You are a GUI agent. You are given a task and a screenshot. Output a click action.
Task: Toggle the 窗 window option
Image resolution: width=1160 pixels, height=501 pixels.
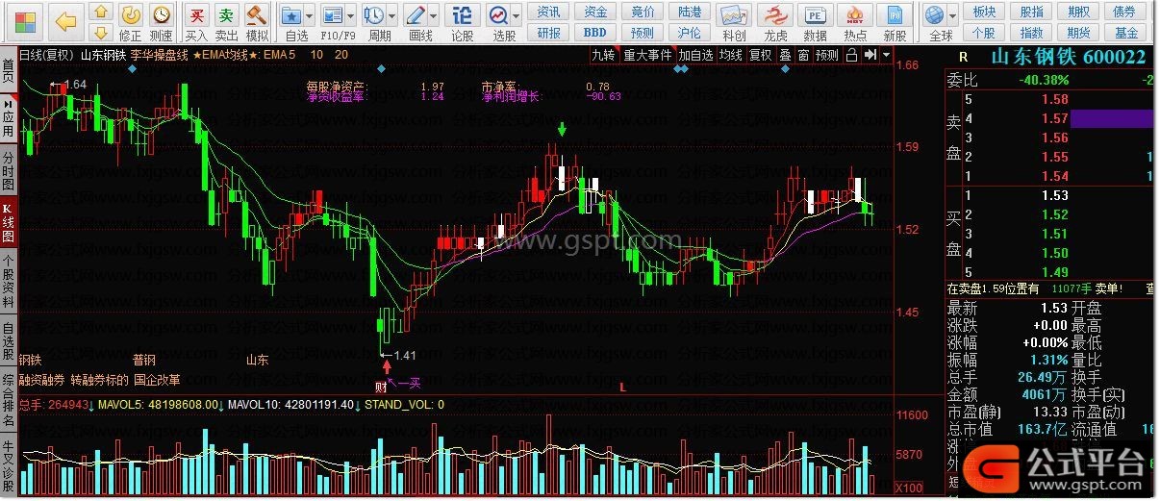[803, 55]
